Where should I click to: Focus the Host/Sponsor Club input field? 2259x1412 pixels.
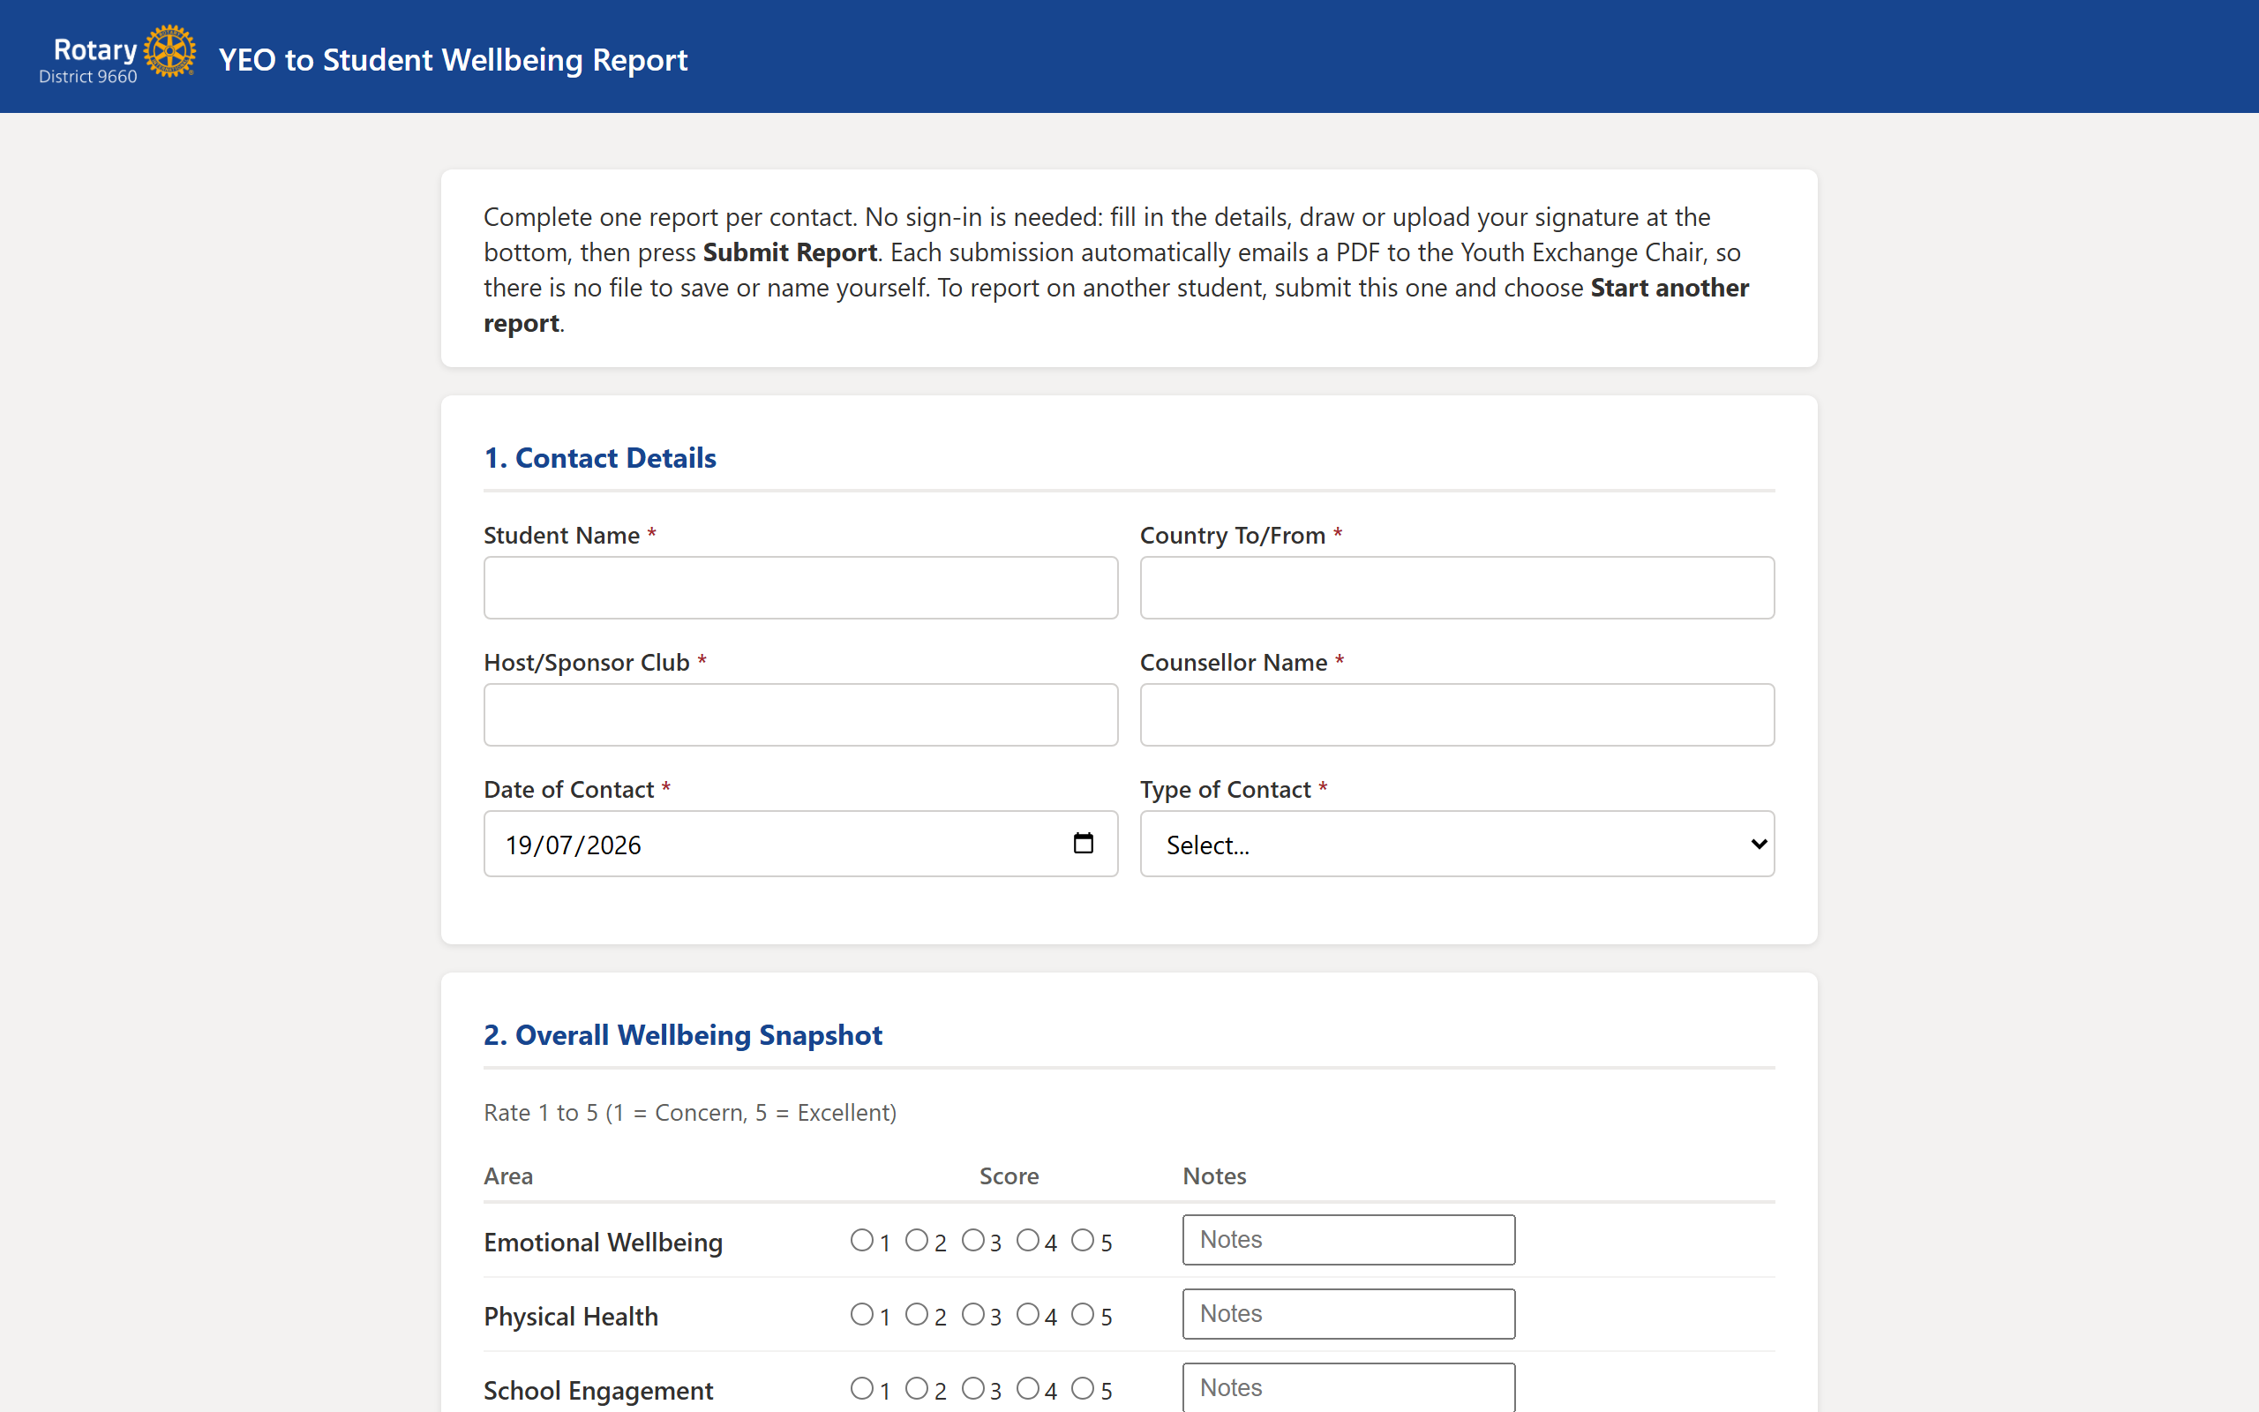tap(801, 715)
